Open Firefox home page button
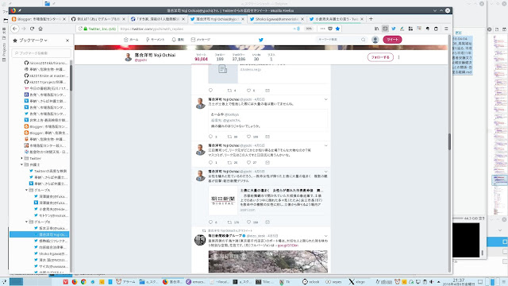508x286 pixels. pyautogui.click(x=40, y=29)
